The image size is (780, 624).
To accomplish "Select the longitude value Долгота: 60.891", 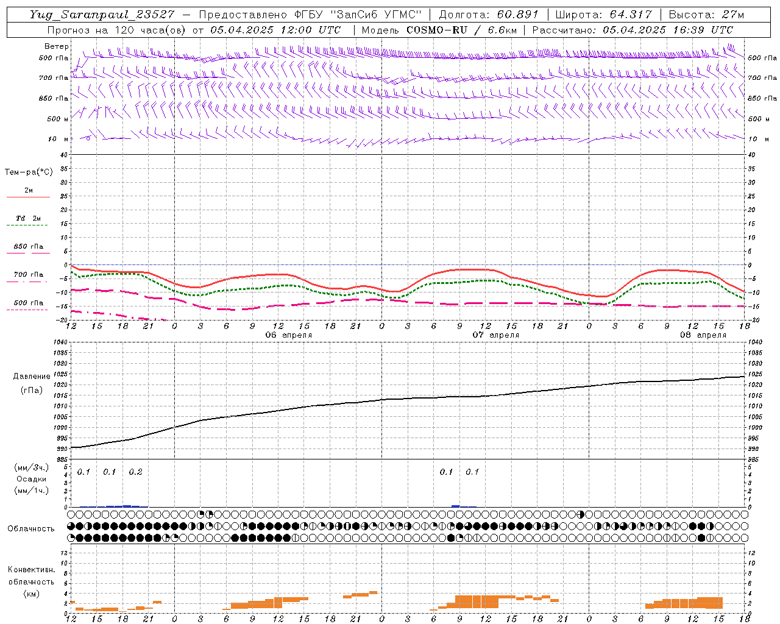I will 489,15.
